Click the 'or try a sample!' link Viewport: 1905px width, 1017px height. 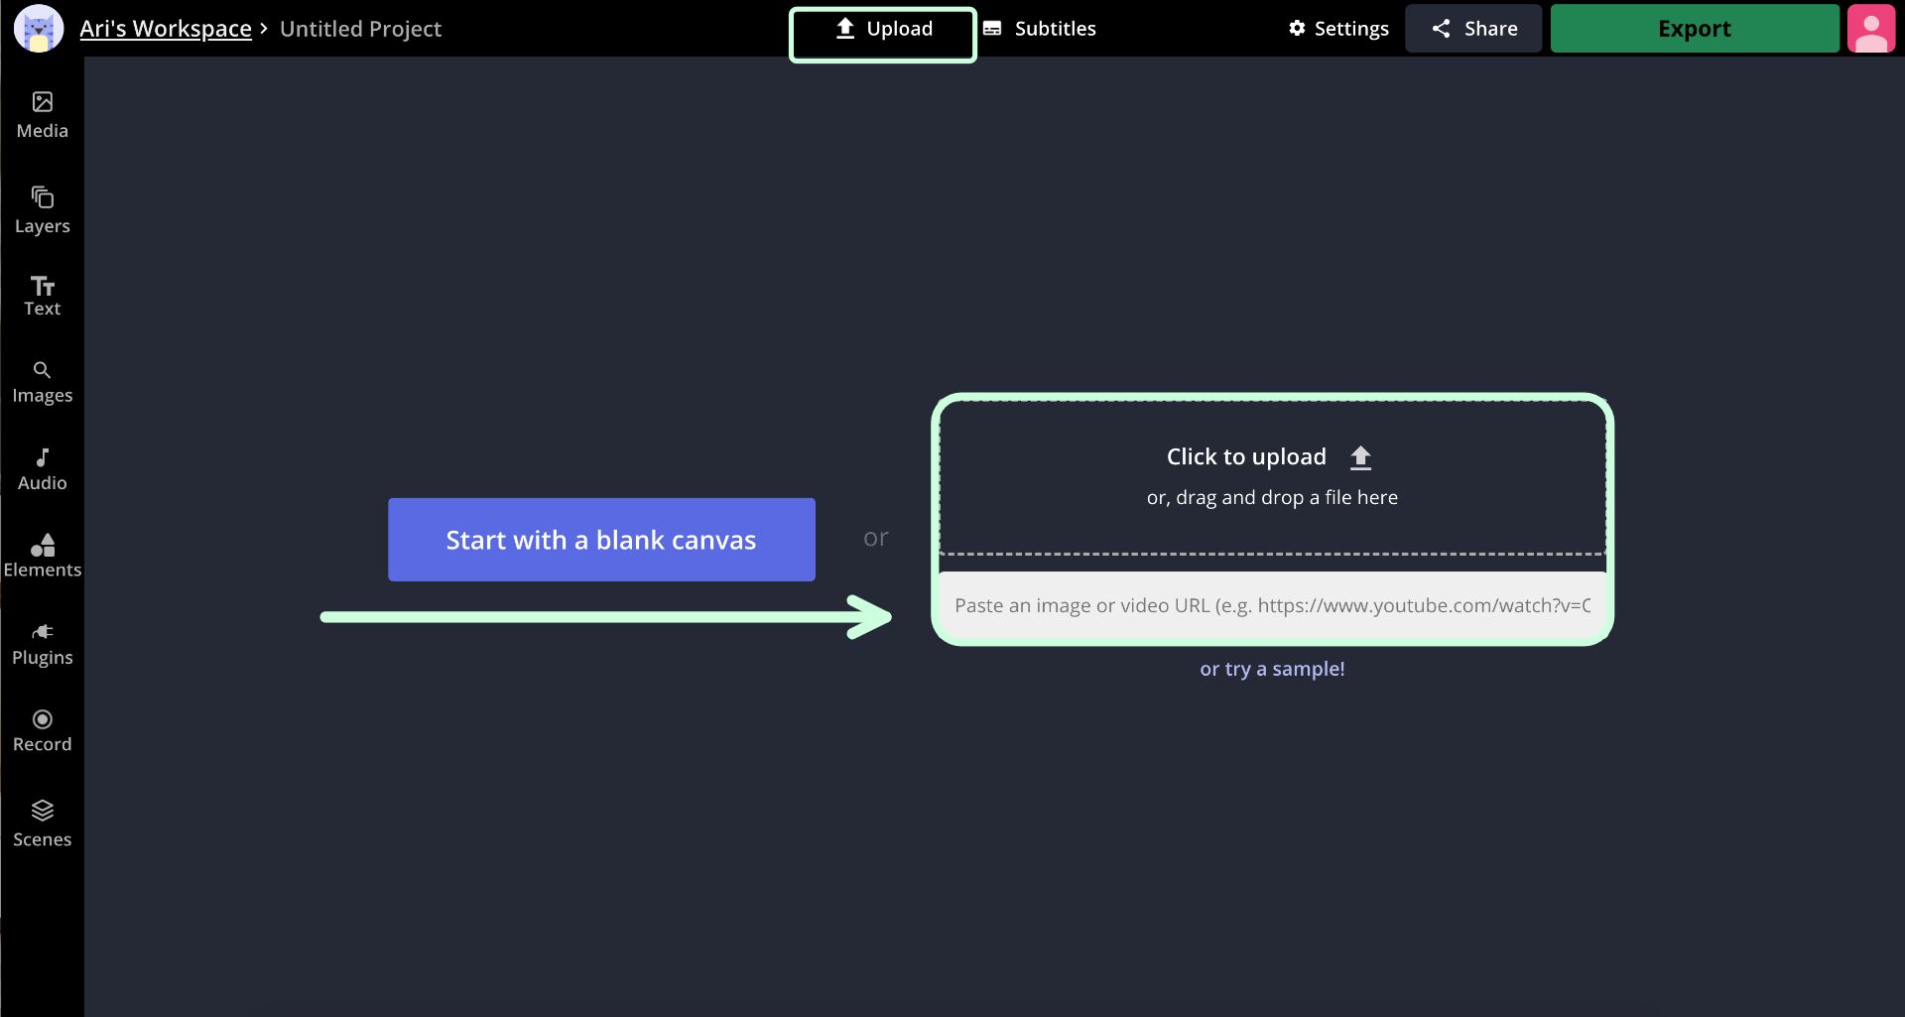(1272, 669)
